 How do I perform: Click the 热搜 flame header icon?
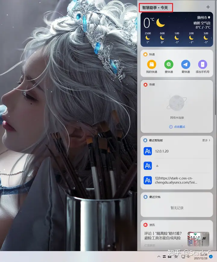(146, 85)
